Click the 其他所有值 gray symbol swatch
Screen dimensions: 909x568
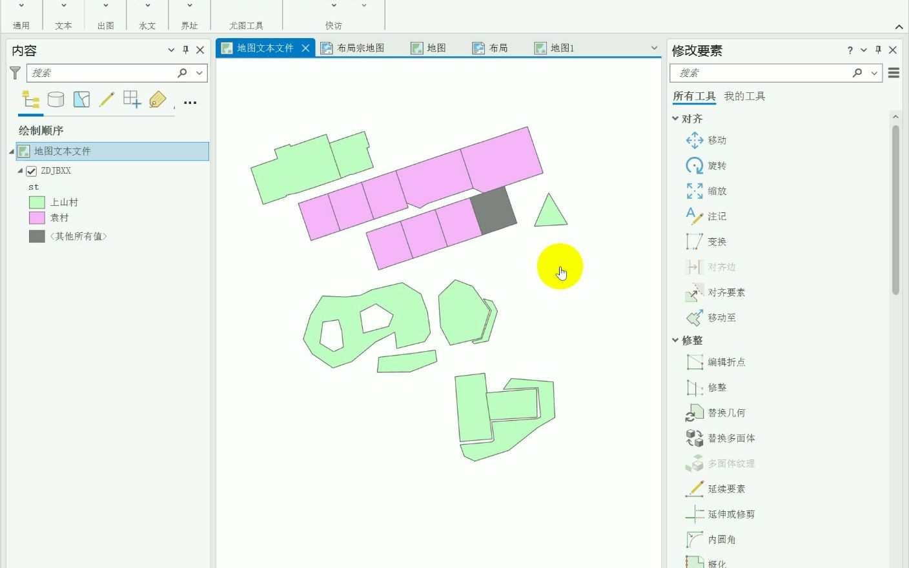37,236
